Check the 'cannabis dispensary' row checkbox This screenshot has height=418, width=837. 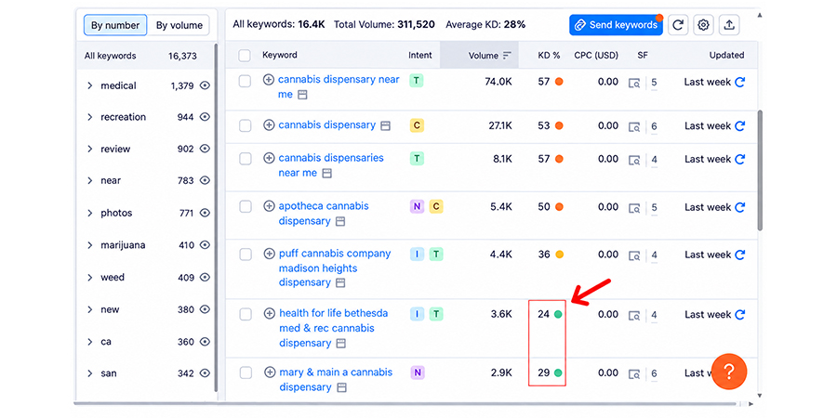[x=245, y=125]
